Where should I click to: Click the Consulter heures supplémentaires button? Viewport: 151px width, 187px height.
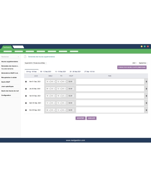click(x=132, y=67)
